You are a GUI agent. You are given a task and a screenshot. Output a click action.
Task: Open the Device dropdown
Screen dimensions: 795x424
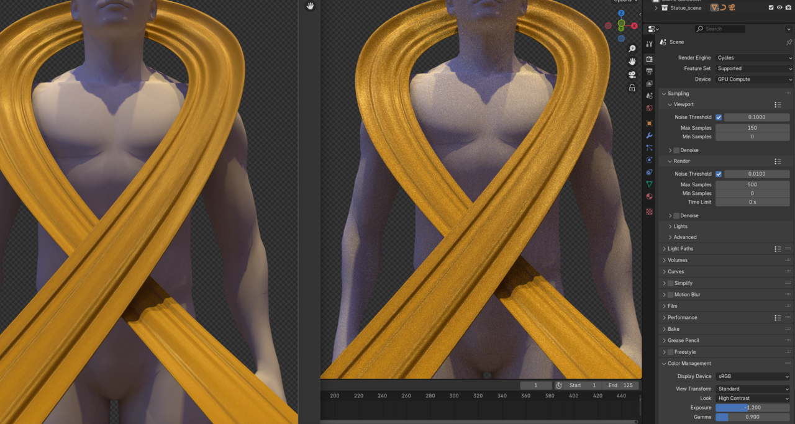coord(754,79)
